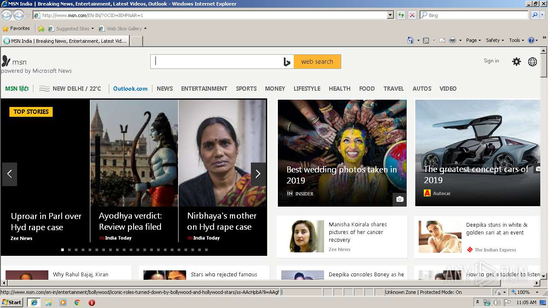Click the browser Forward arrow button

18,15
